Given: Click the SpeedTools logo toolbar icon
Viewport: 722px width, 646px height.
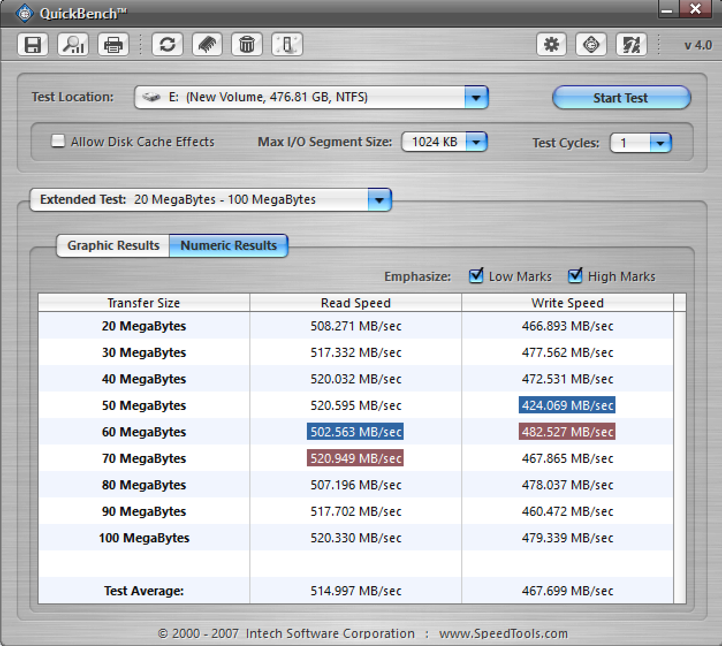Looking at the screenshot, I should tap(591, 44).
